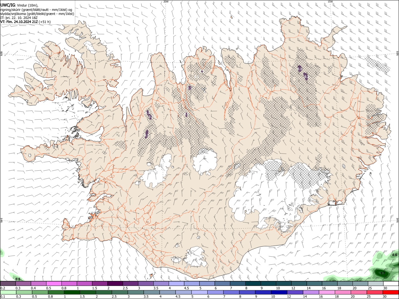Select the bottom legend swatch starting at 14

tap(310, 292)
